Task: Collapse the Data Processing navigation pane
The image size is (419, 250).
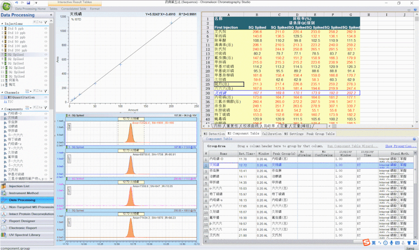Action: point(51,15)
